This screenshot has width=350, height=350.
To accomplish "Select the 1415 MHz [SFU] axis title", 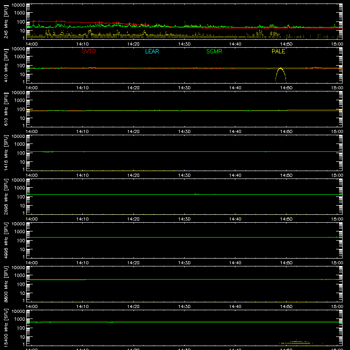I will coord(6,153).
